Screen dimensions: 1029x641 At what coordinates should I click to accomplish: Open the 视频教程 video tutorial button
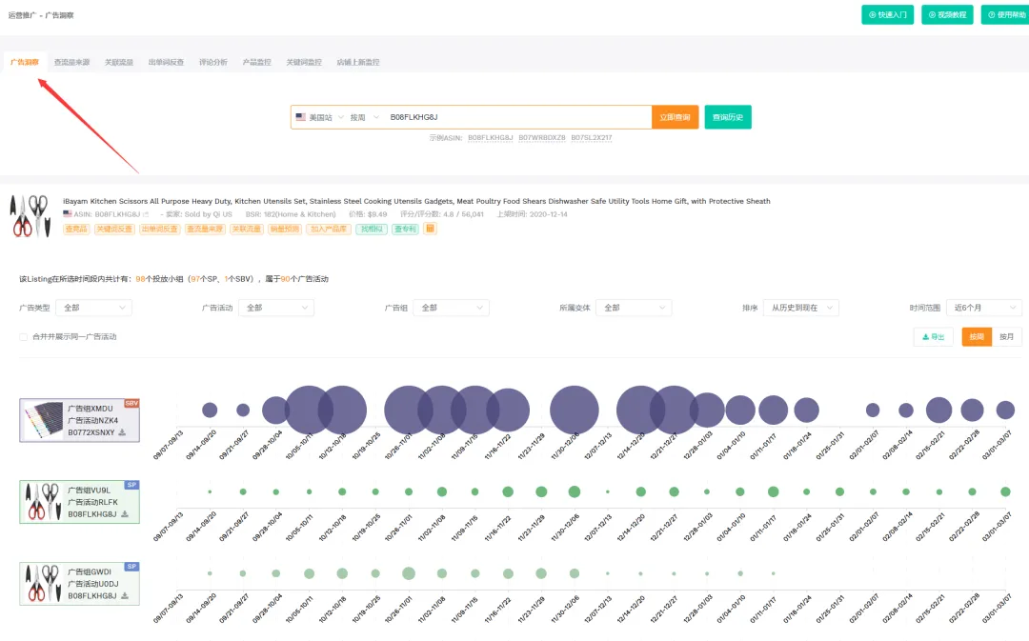[947, 14]
